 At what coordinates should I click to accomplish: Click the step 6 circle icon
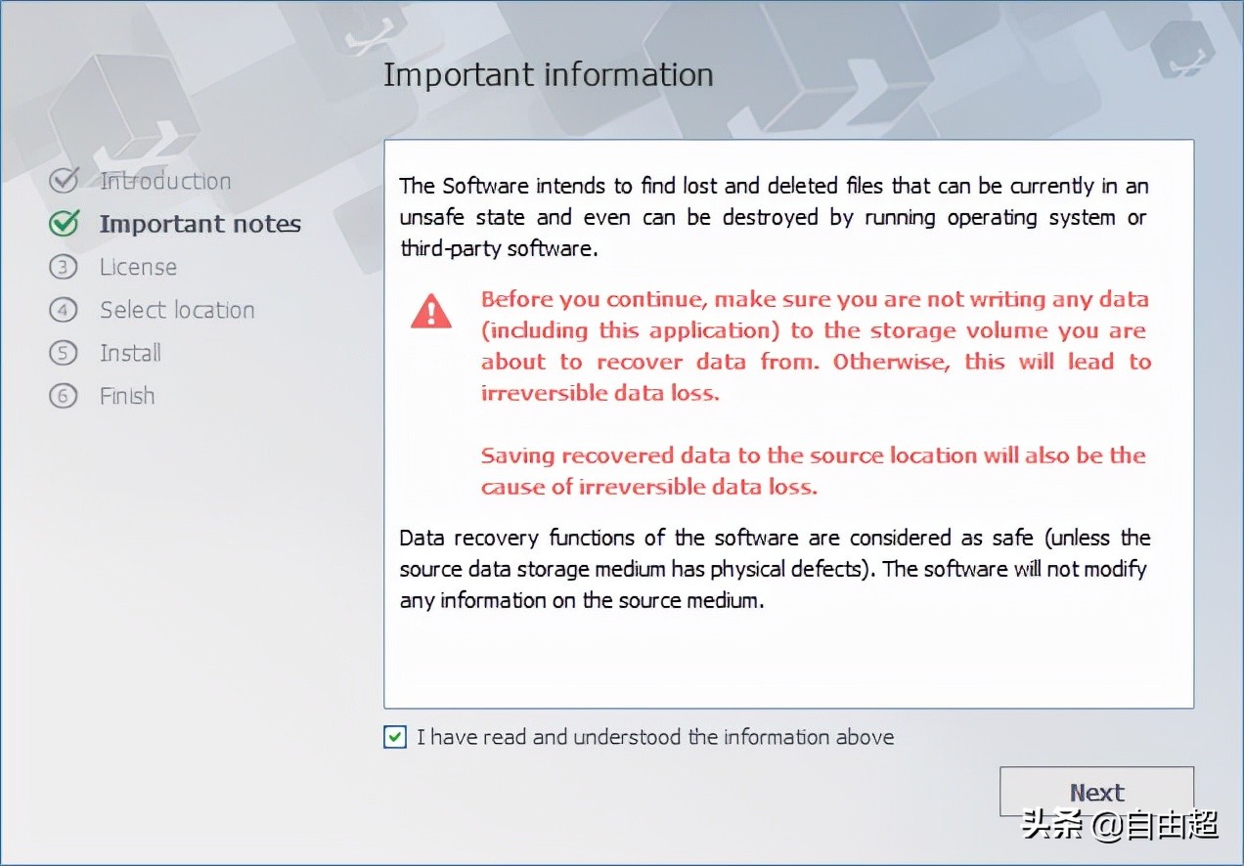[x=64, y=396]
